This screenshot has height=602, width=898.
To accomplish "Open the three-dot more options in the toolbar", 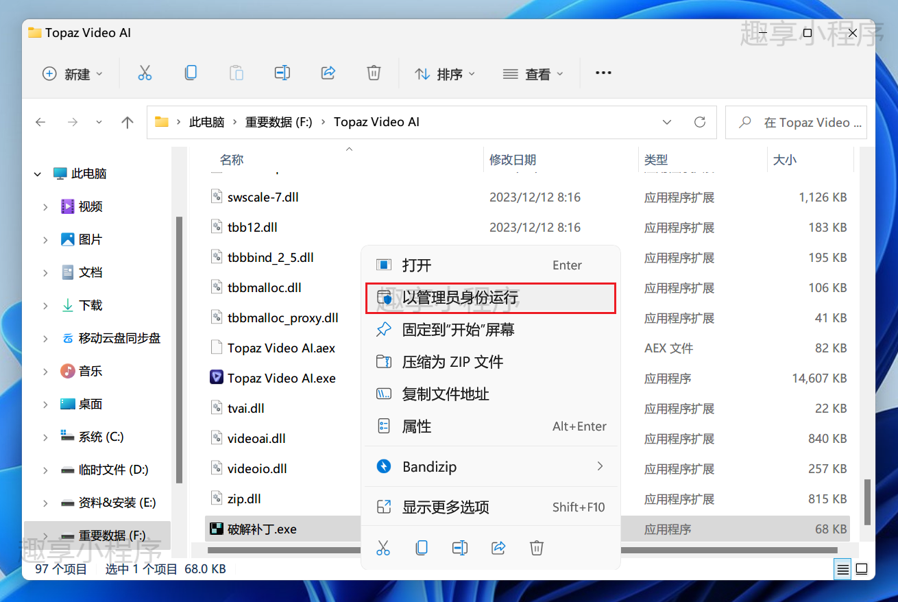I will point(603,73).
